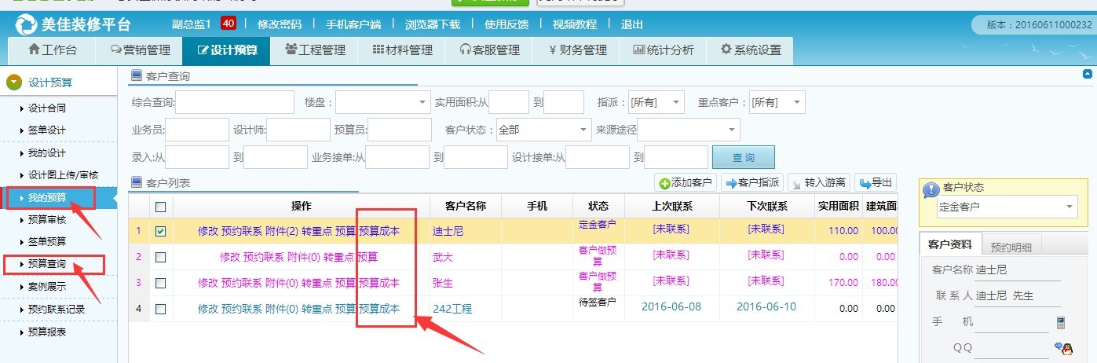Click 预算成本 link in 242工程 row

(x=379, y=309)
